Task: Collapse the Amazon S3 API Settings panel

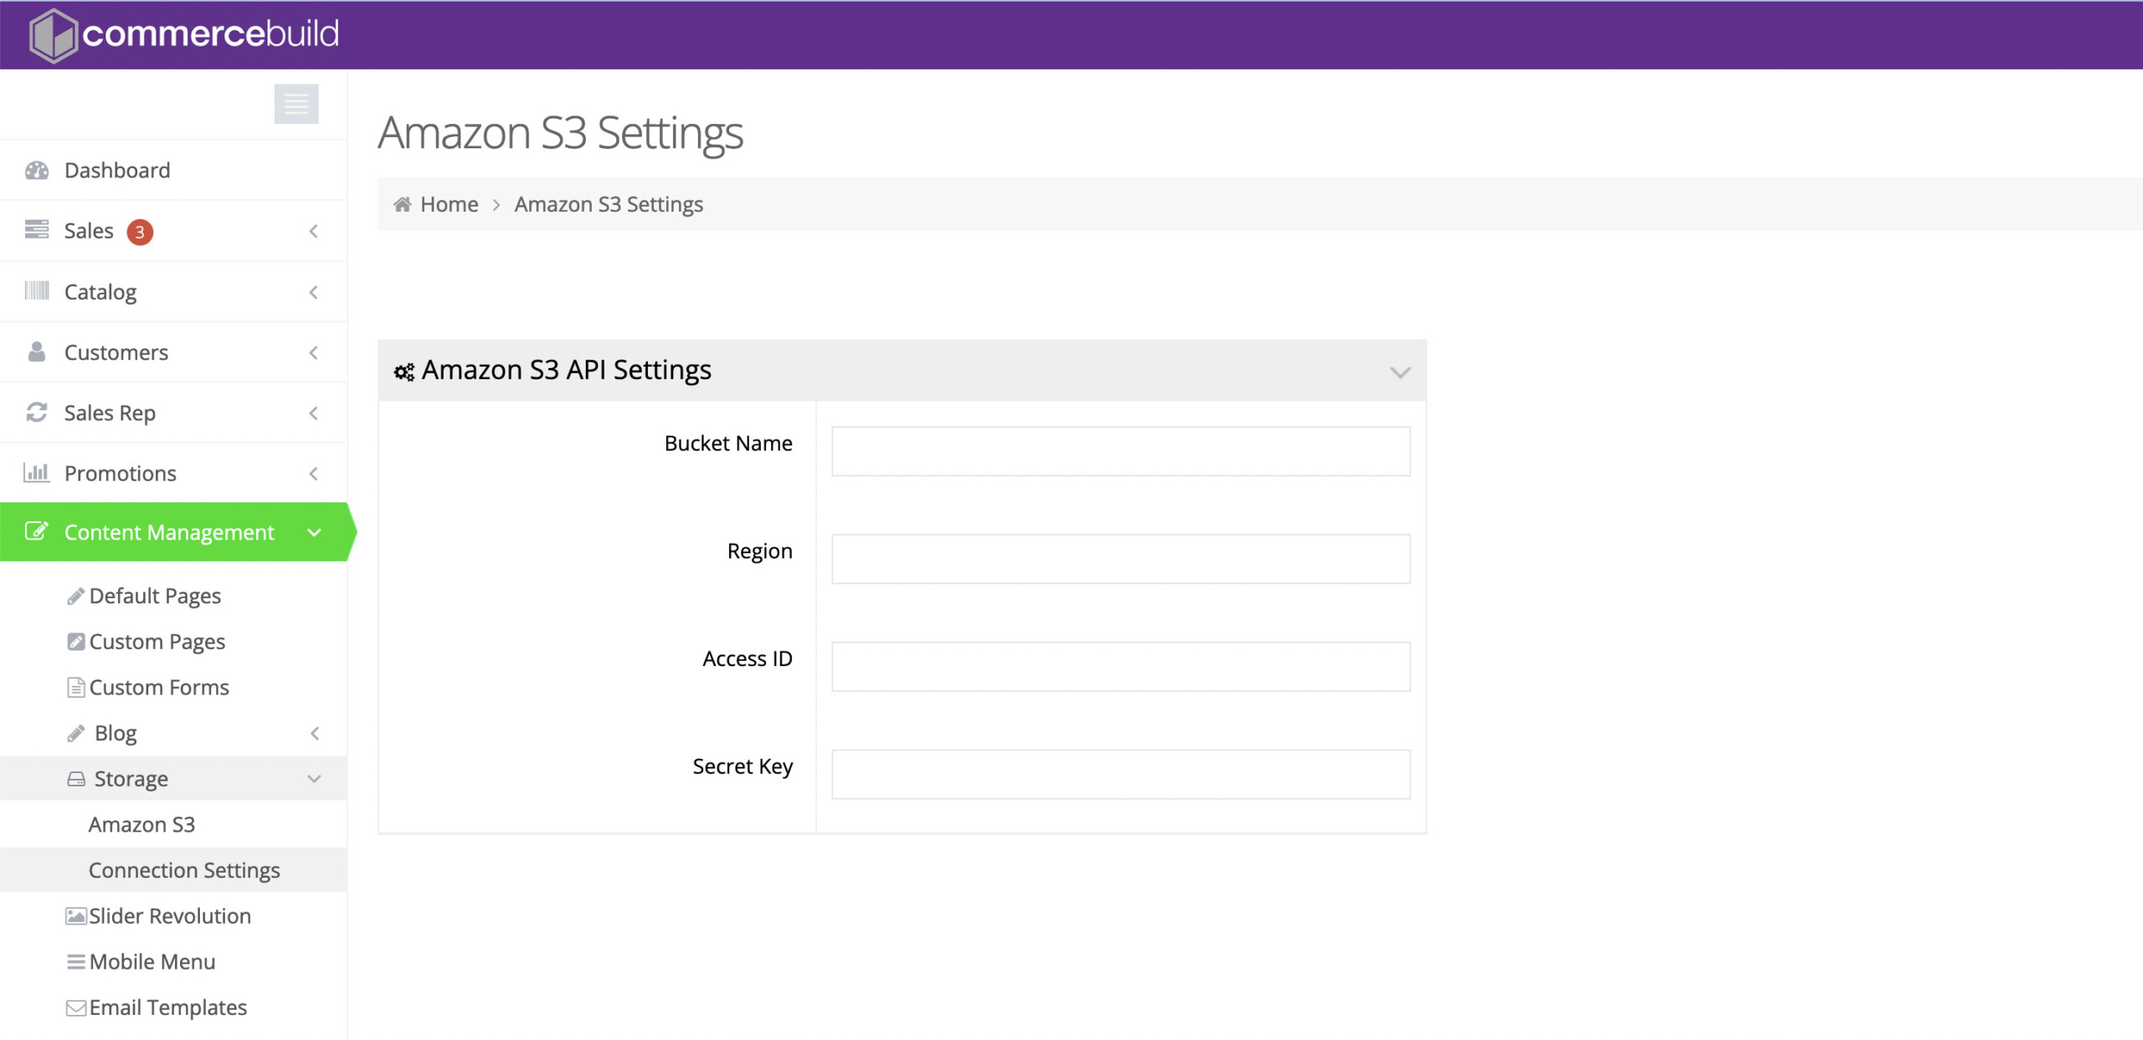Action: click(x=1400, y=372)
